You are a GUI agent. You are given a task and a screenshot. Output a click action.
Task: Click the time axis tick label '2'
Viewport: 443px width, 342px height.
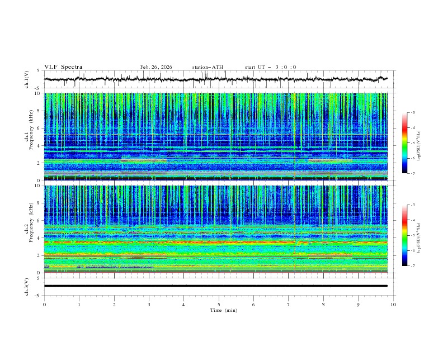point(114,305)
